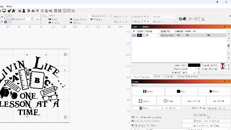Undock the Laser panel
The width and height of the screenshot is (231, 130).
[225, 81]
